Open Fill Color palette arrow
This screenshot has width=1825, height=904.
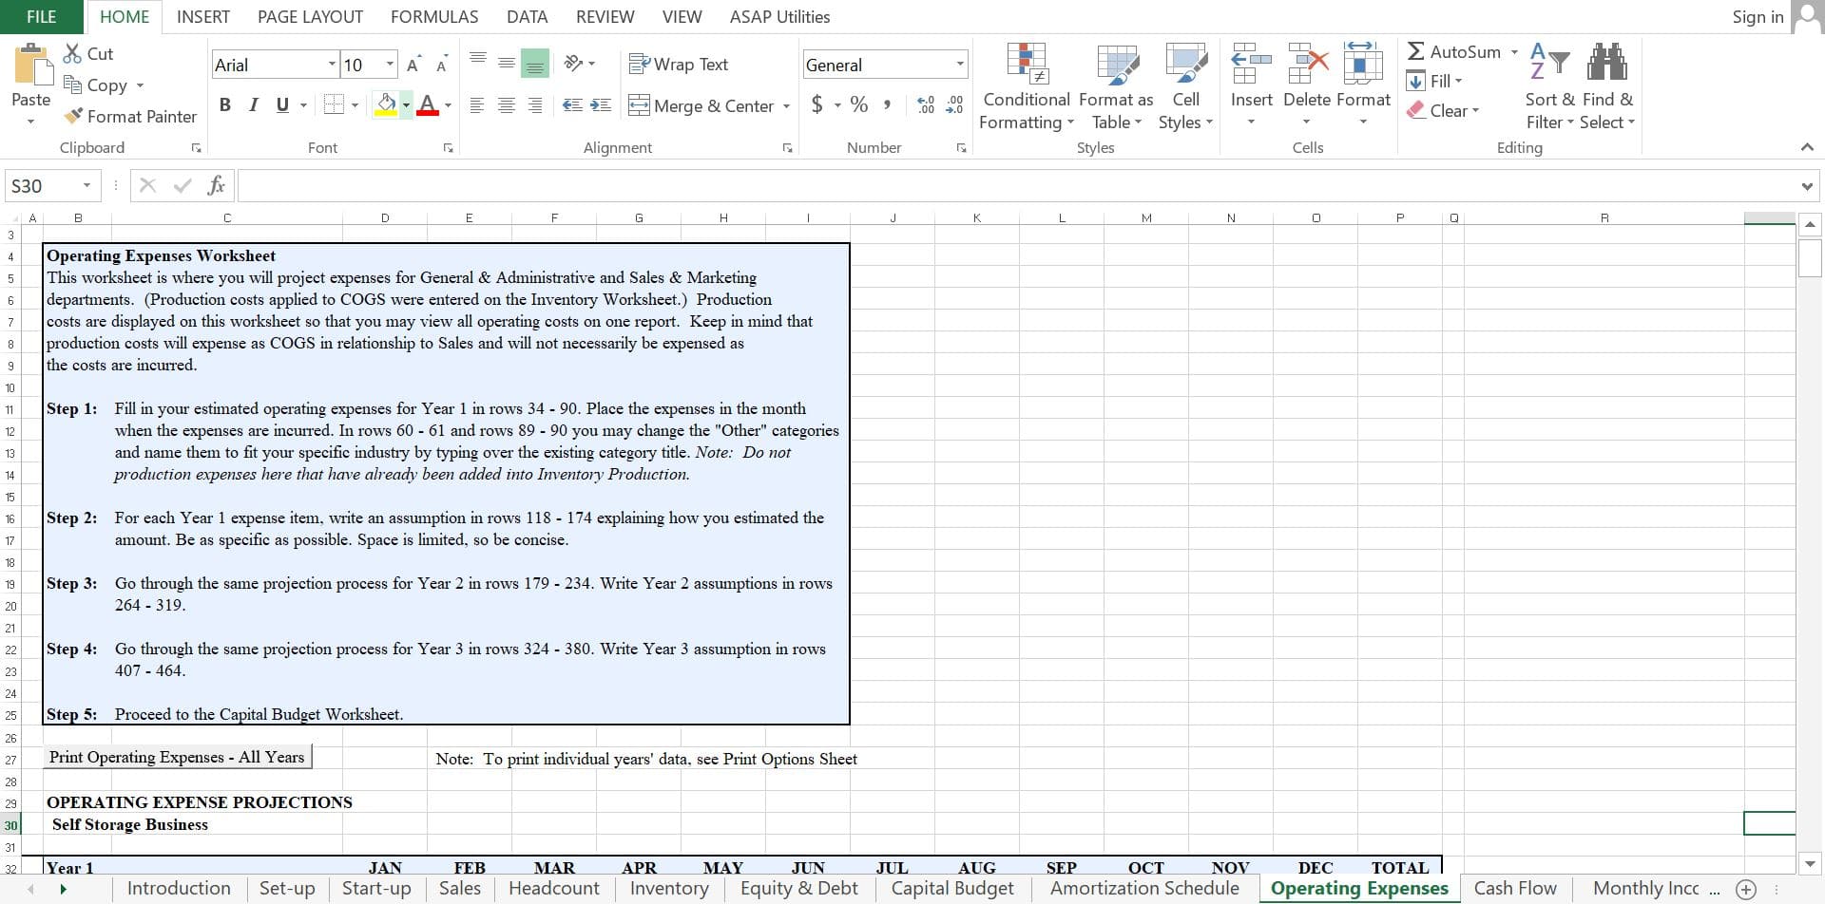[x=406, y=105]
